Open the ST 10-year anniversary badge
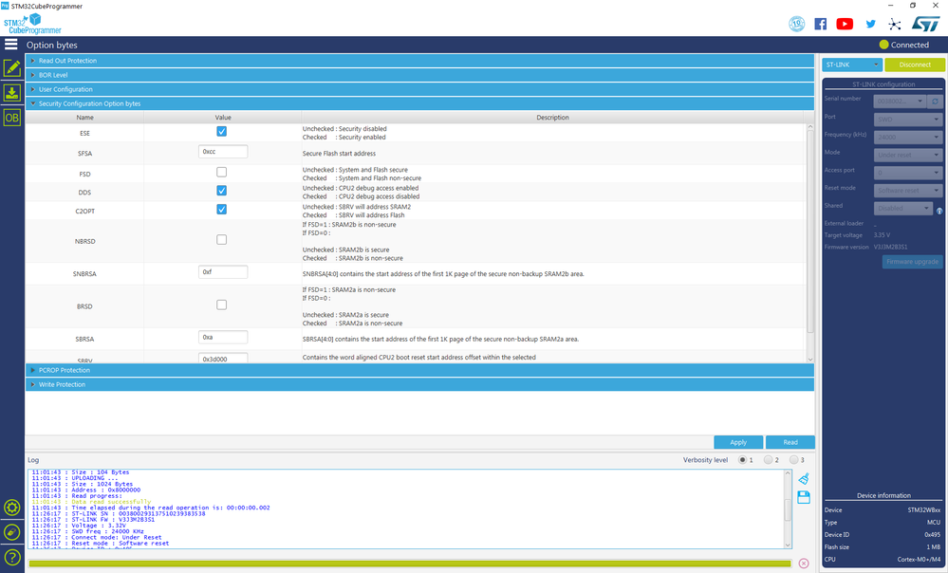948x573 pixels. coord(797,24)
